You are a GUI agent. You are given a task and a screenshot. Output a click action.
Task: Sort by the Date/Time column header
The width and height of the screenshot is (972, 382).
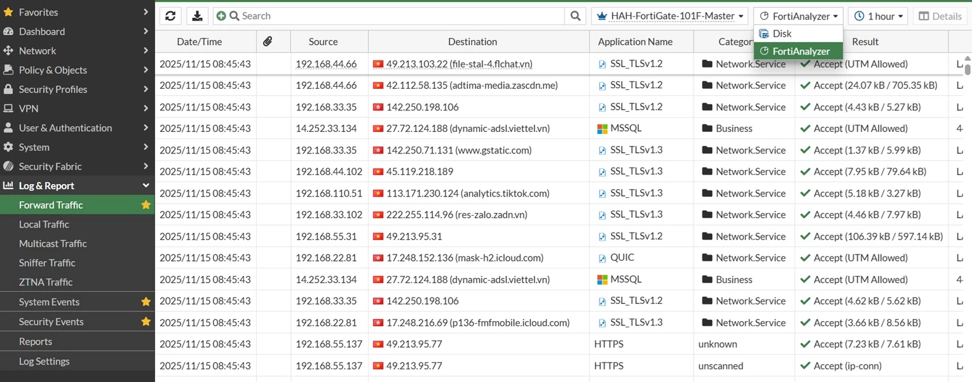[200, 41]
